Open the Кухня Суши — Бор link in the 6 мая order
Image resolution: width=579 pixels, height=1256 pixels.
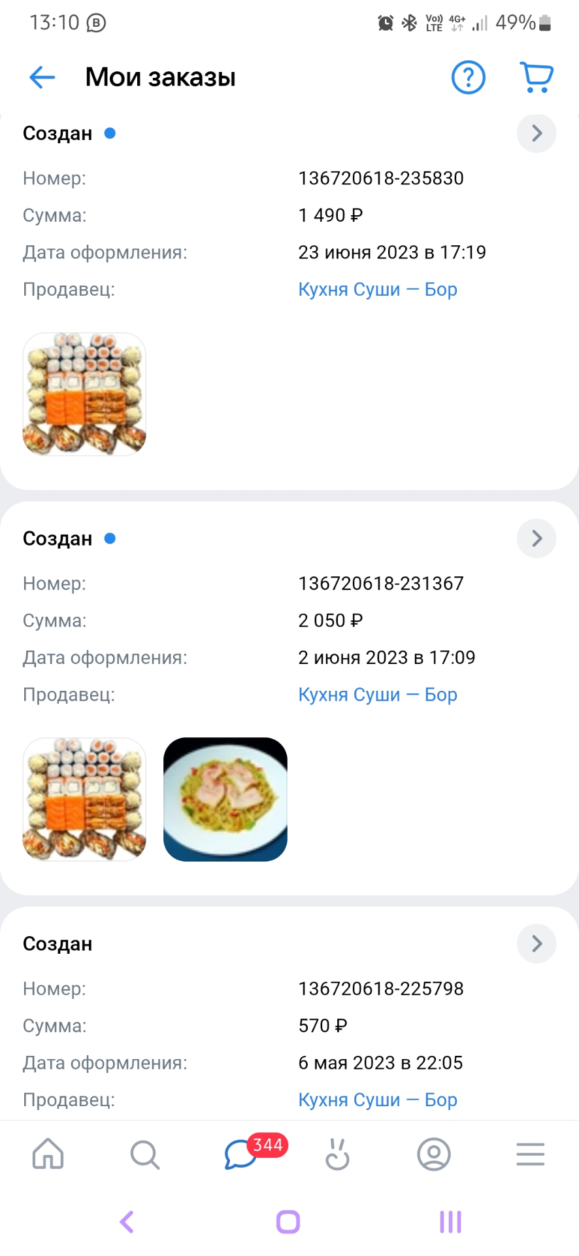pyautogui.click(x=378, y=1100)
